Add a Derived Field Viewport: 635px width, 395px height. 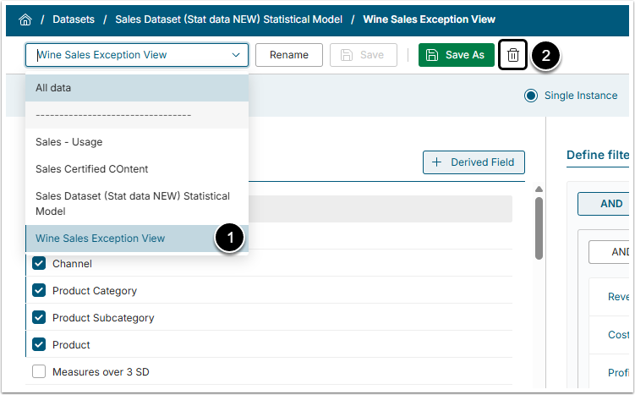click(474, 162)
